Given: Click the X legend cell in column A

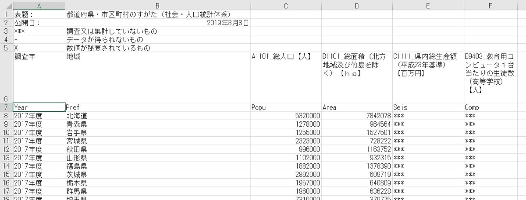Looking at the screenshot, I should click(x=39, y=48).
